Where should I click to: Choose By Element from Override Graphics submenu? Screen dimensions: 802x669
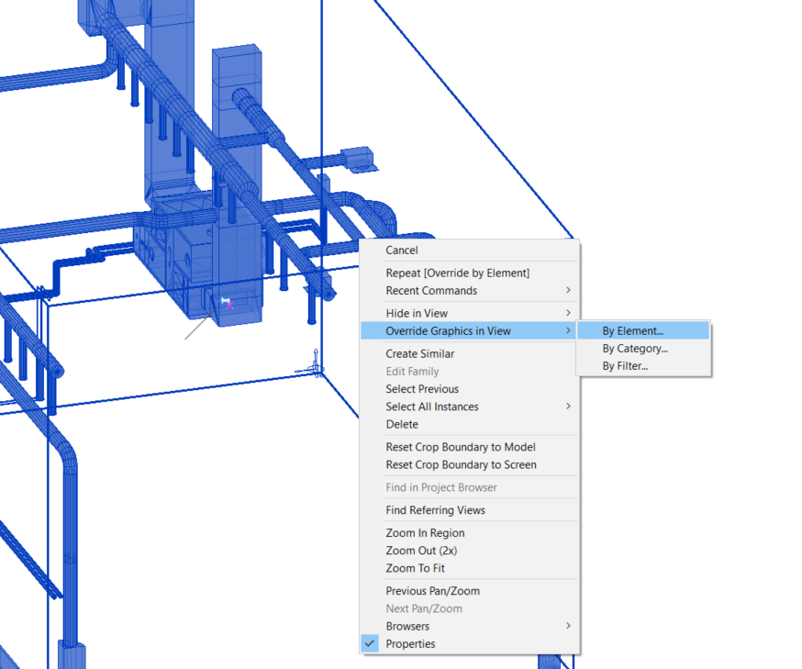tap(633, 329)
